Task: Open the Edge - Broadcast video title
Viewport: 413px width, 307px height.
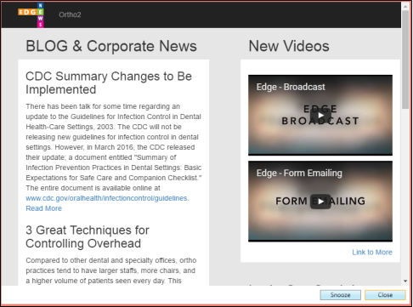Action: pyautogui.click(x=291, y=87)
